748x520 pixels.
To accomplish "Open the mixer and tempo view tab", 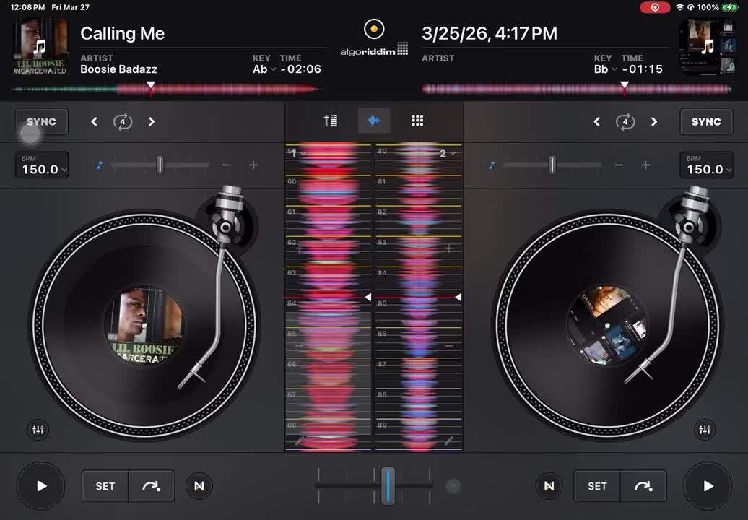I will (x=331, y=120).
